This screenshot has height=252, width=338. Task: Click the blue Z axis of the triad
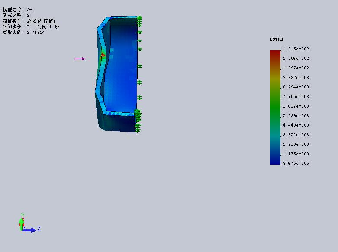pos(29,230)
